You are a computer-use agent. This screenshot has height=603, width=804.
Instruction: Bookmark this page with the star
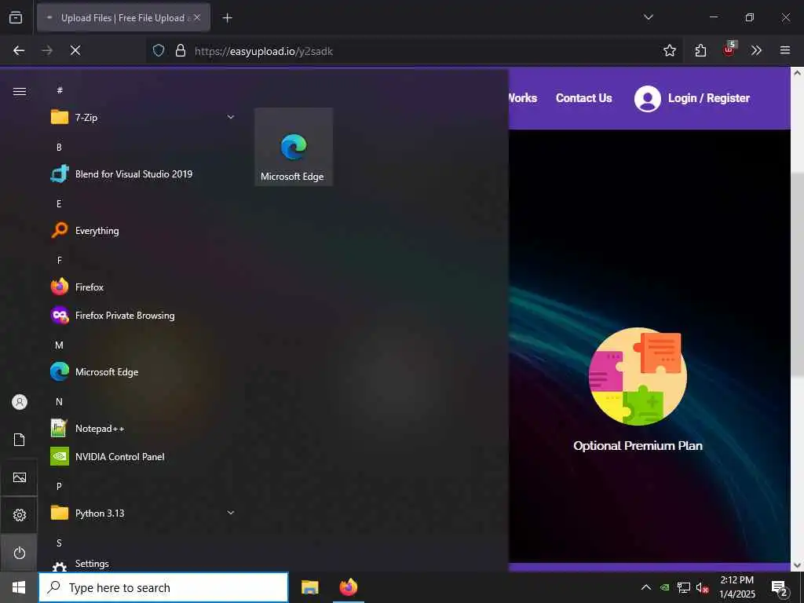[669, 50]
